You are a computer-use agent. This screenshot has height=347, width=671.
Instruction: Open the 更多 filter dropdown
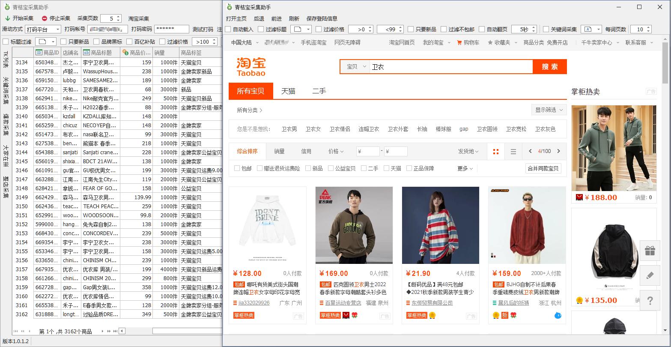[465, 168]
